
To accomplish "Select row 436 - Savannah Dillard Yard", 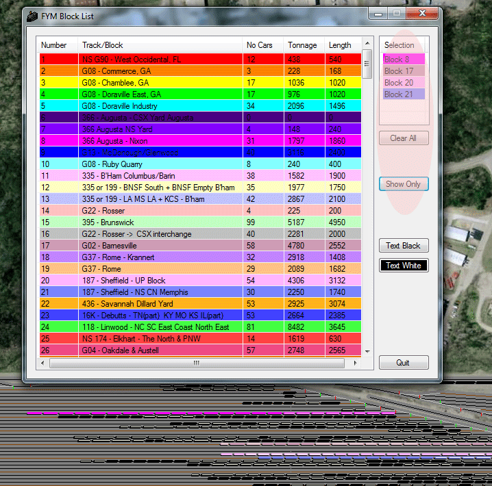I will [x=200, y=304].
